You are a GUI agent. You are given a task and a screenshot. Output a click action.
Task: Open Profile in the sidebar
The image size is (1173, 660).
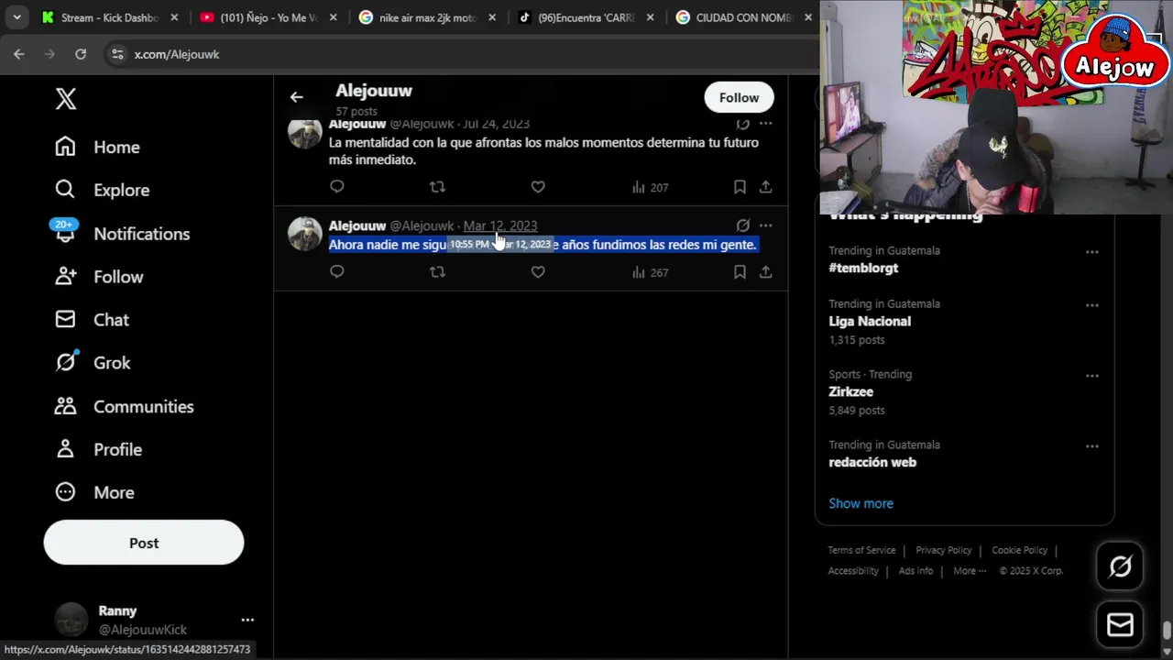click(99, 449)
